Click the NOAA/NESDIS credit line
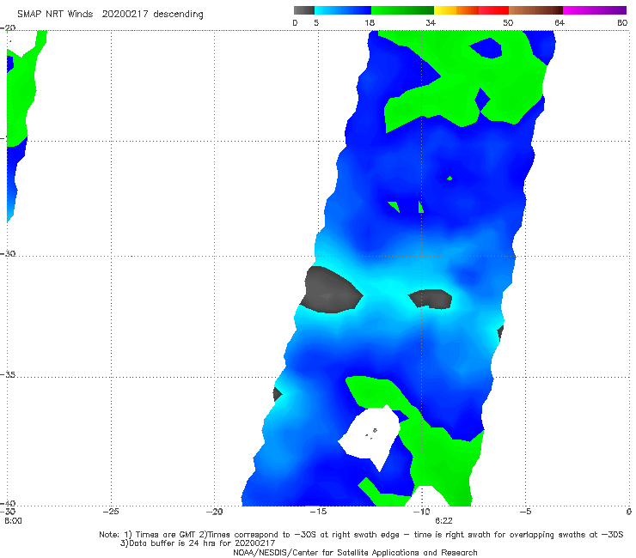 pos(355,552)
